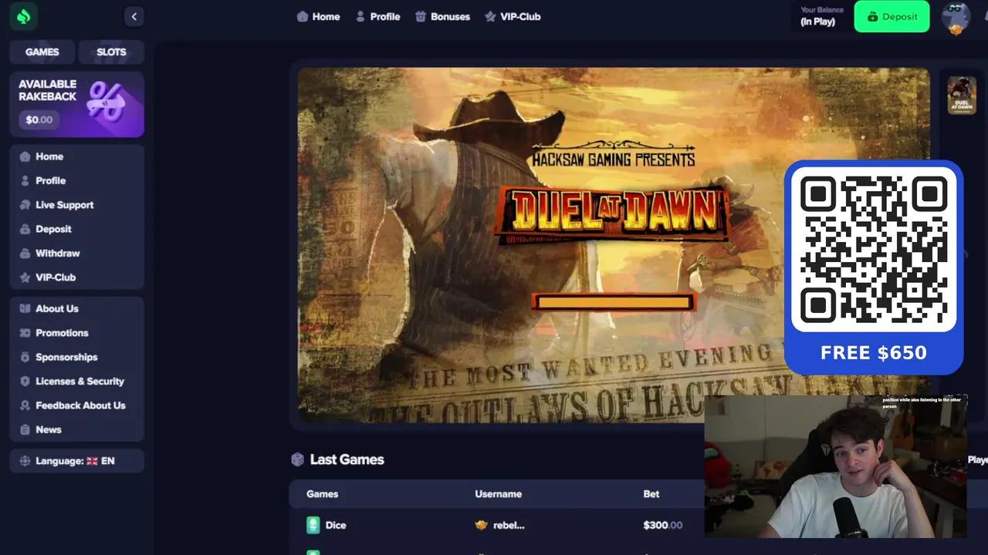The width and height of the screenshot is (988, 555).
Task: Open your profile avatar top right
Action: pyautogui.click(x=956, y=16)
